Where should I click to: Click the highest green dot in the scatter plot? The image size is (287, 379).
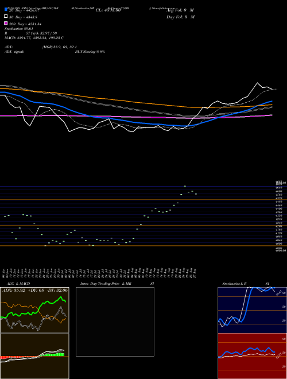click(185, 186)
